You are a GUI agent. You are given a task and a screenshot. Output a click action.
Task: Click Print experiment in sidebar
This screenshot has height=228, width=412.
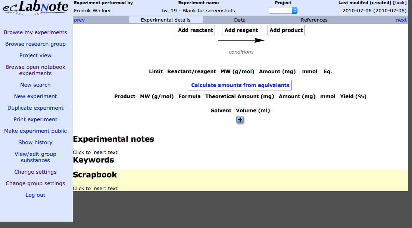tap(35, 119)
